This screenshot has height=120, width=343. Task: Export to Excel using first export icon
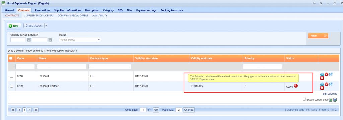click(331, 100)
